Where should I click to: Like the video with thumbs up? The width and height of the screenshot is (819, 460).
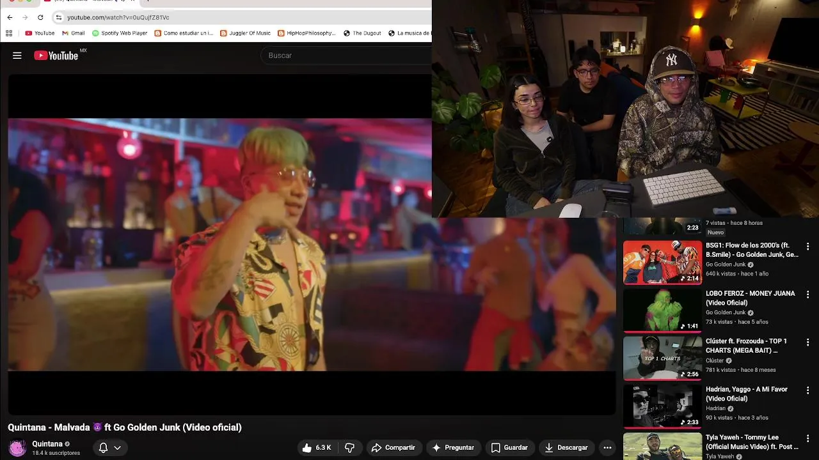316,448
